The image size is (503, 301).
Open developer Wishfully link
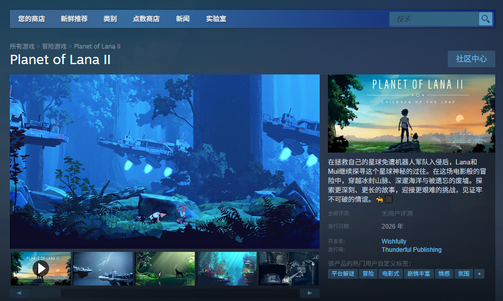click(394, 241)
